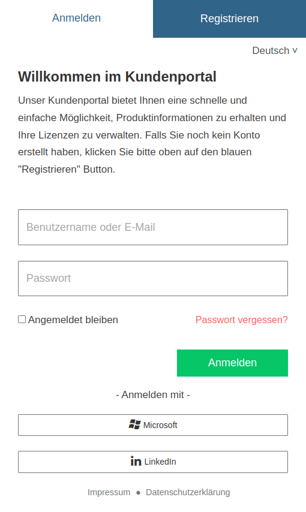This screenshot has width=306, height=512.
Task: Open the Deutsch language dropdown
Action: (275, 50)
